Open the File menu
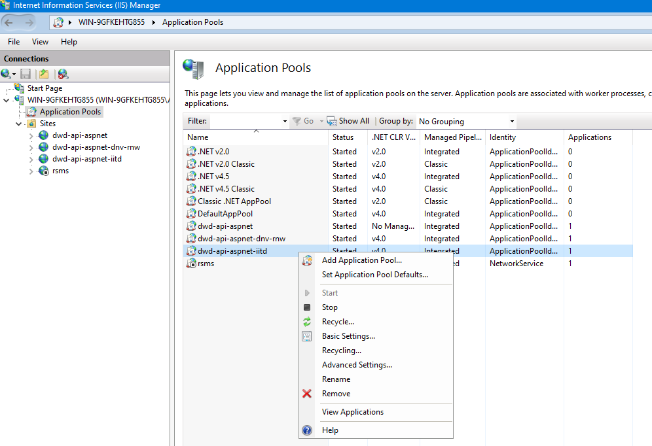This screenshot has height=446, width=652. [x=14, y=42]
